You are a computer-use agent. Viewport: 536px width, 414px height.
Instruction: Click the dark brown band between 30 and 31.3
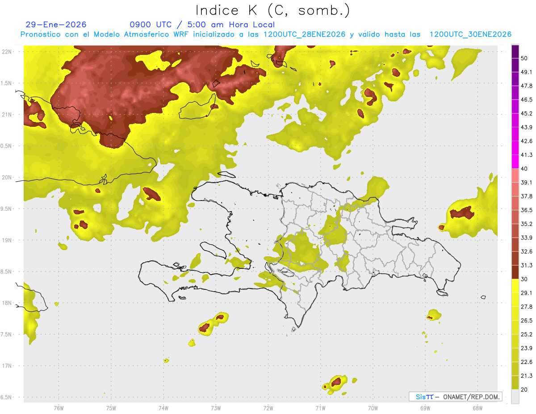coord(515,272)
